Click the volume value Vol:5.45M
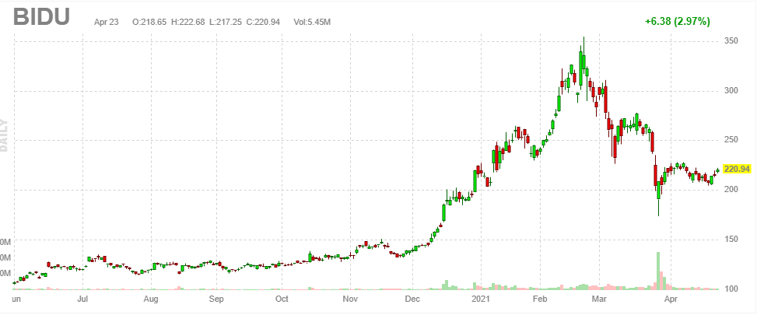757x322 pixels. pos(312,23)
